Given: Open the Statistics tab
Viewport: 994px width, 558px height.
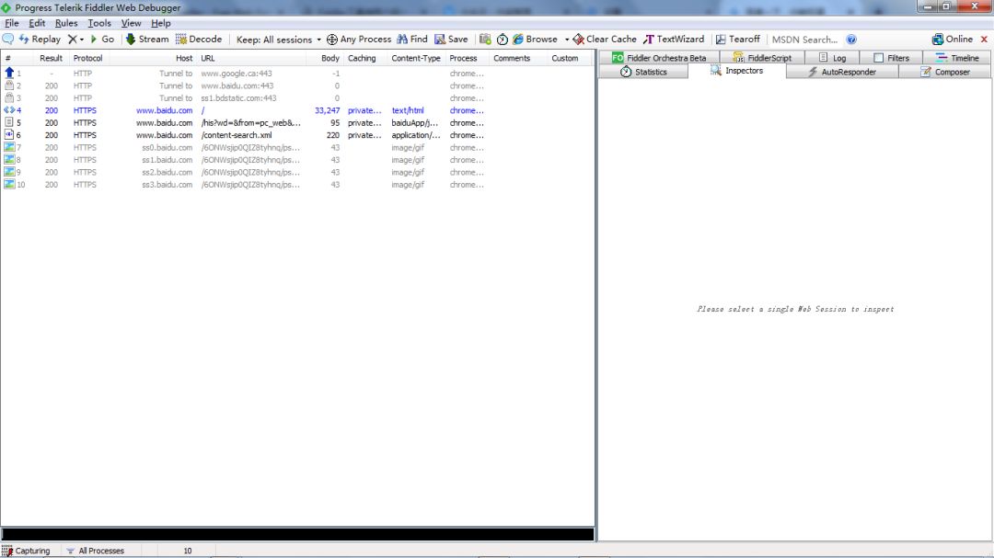Looking at the screenshot, I should coord(643,72).
